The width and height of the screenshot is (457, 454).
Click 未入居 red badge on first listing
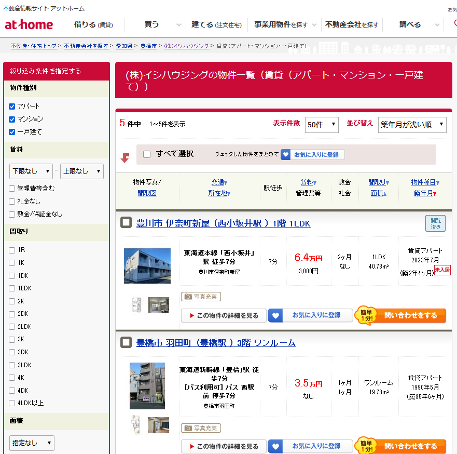tap(442, 270)
